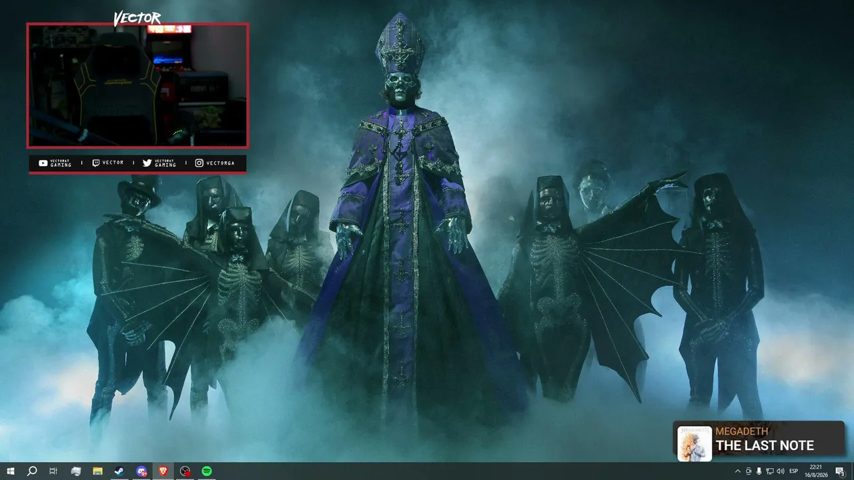Screen dimensions: 854x480
Task: Switch to the Brave browser window
Action: [163, 471]
